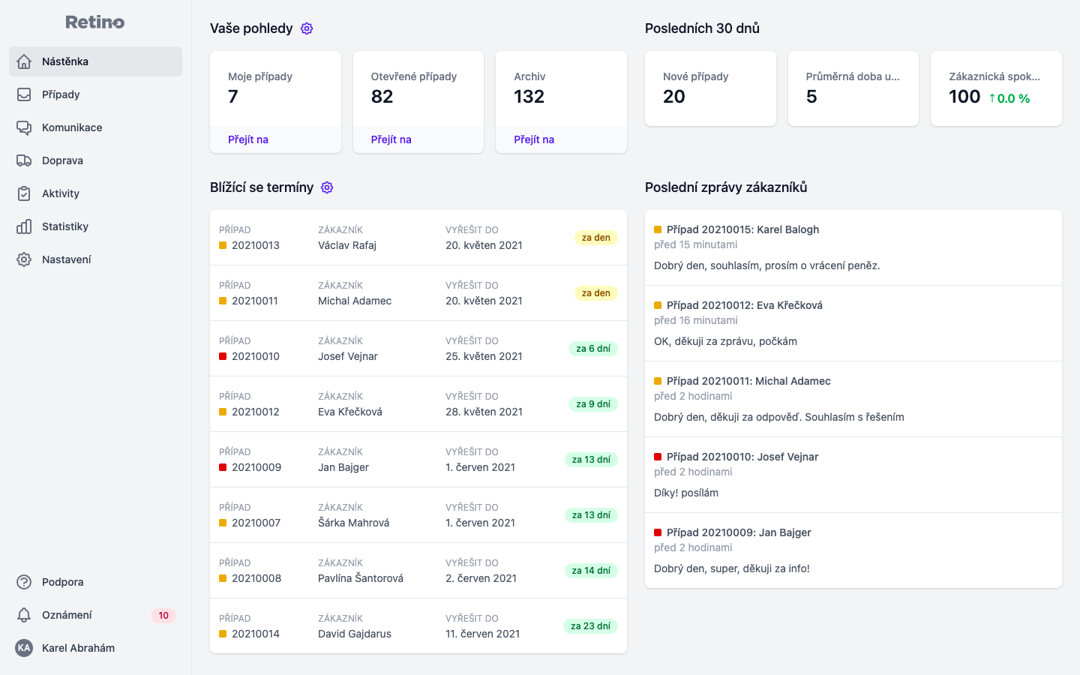This screenshot has width=1080, height=675.
Task: Click the red notification count badge 10
Action: (x=163, y=616)
